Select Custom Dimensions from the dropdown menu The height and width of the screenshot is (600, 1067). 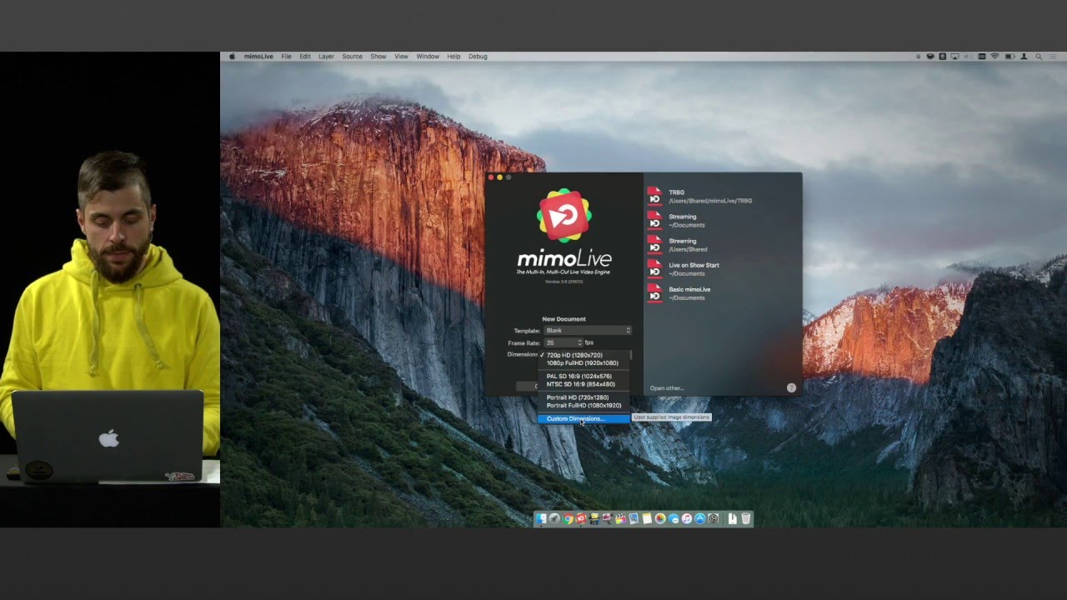tap(584, 418)
